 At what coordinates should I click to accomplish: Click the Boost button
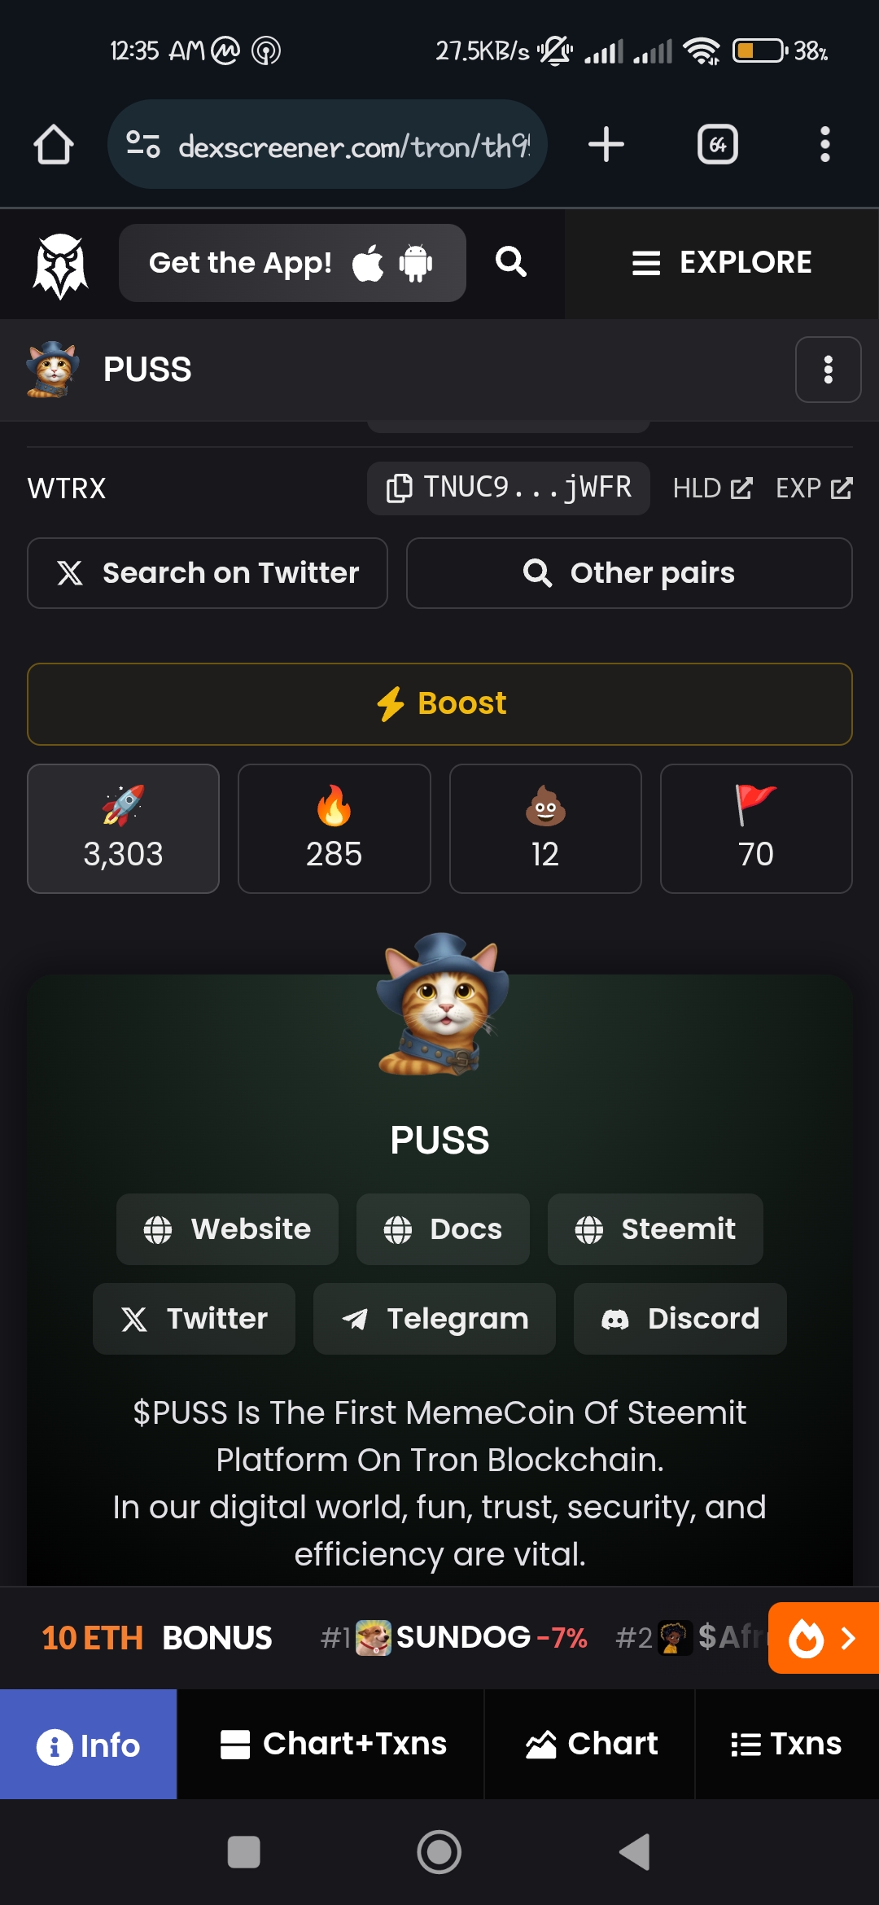(x=439, y=704)
